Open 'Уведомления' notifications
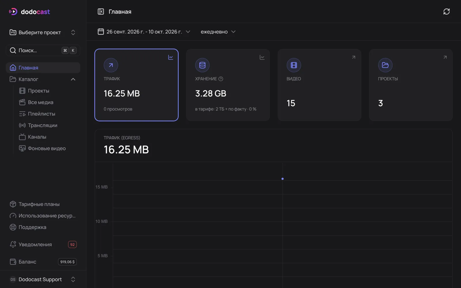This screenshot has width=461, height=288. (x=43, y=245)
